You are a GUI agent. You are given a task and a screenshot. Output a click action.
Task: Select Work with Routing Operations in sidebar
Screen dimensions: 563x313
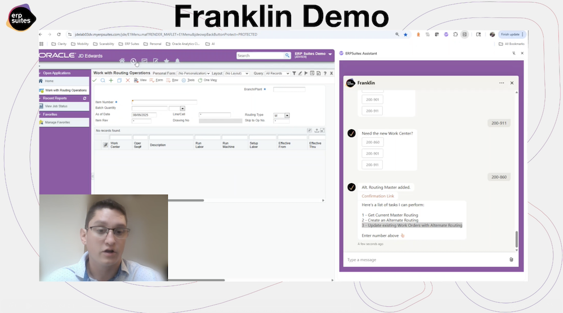(x=64, y=90)
